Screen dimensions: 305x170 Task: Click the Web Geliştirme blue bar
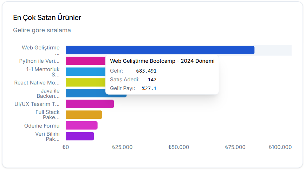tap(160, 50)
